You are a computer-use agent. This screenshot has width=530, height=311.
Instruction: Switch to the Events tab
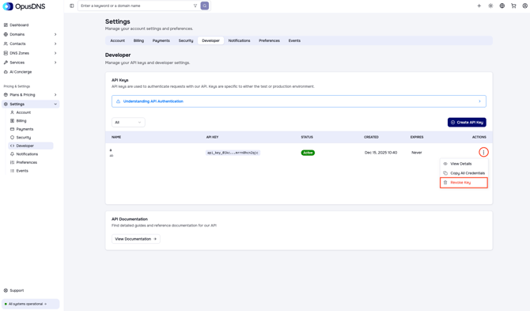(x=294, y=40)
